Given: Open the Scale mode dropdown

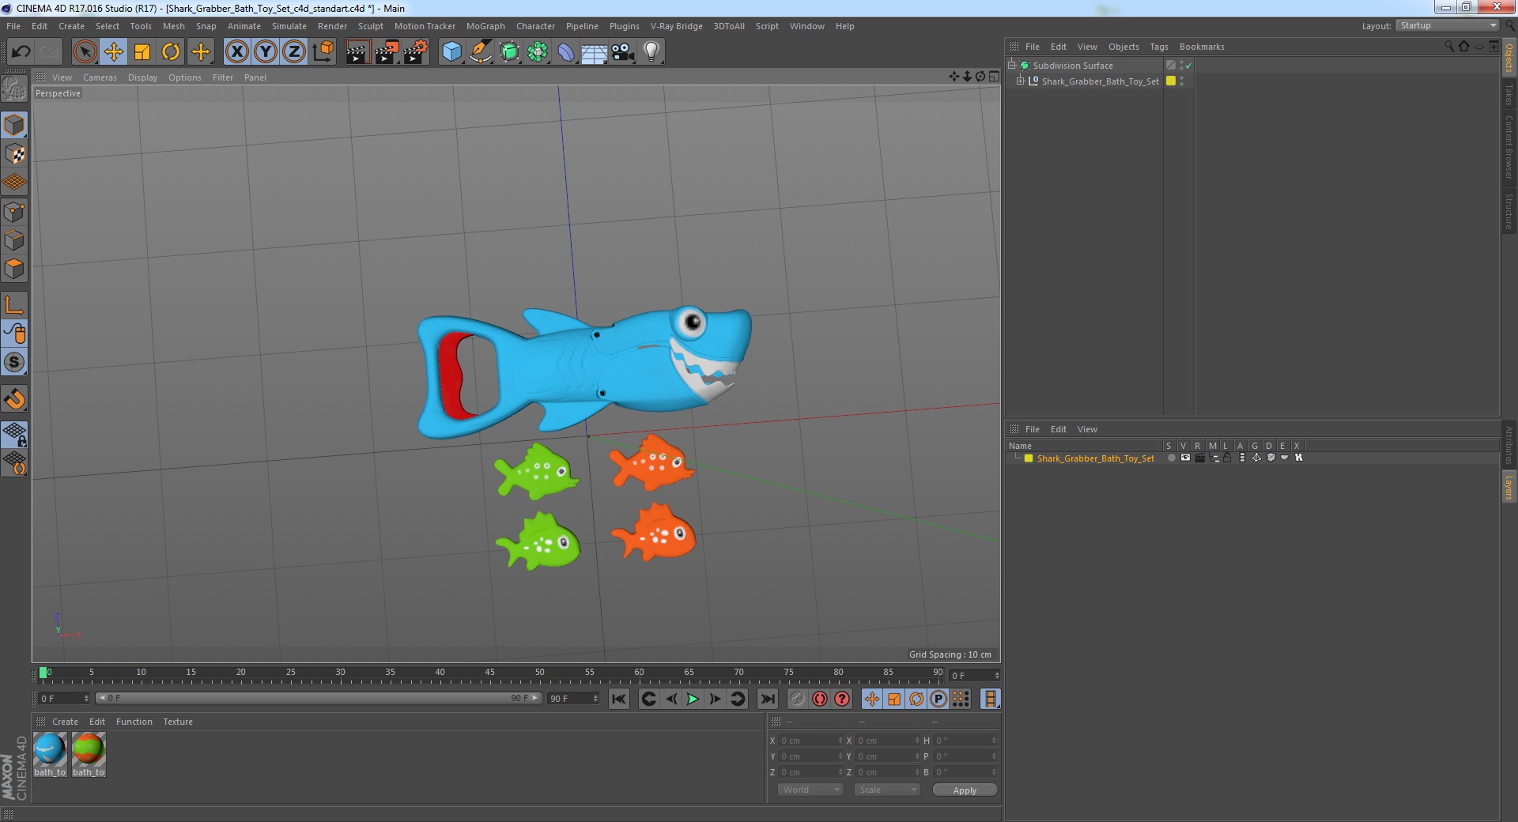Looking at the screenshot, I should [887, 790].
